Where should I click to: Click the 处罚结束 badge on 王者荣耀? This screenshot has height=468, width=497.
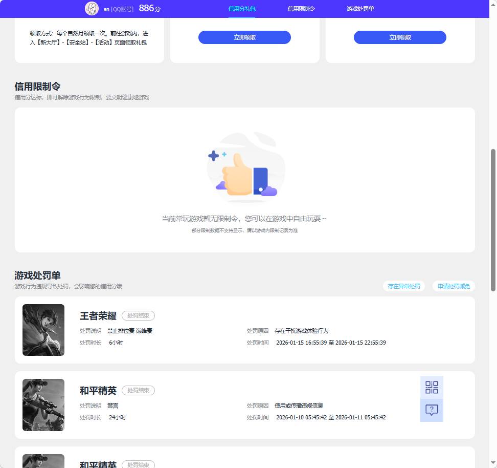[x=138, y=315]
